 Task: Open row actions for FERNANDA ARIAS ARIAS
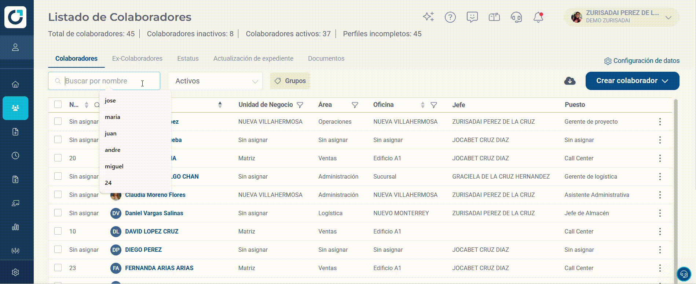[x=660, y=268]
